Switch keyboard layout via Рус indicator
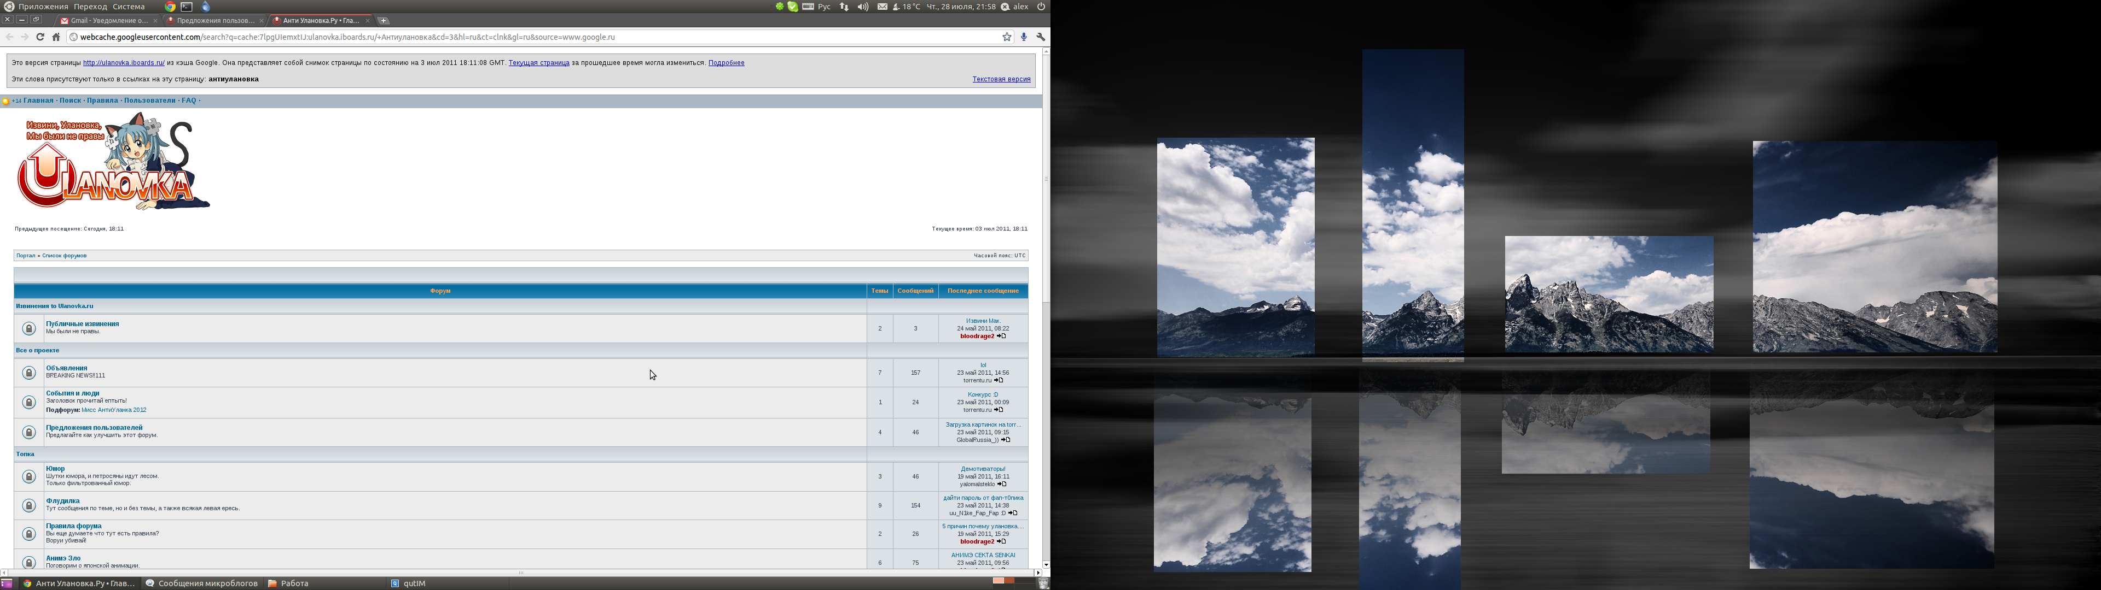Screen dimensions: 2101x590 [x=824, y=7]
